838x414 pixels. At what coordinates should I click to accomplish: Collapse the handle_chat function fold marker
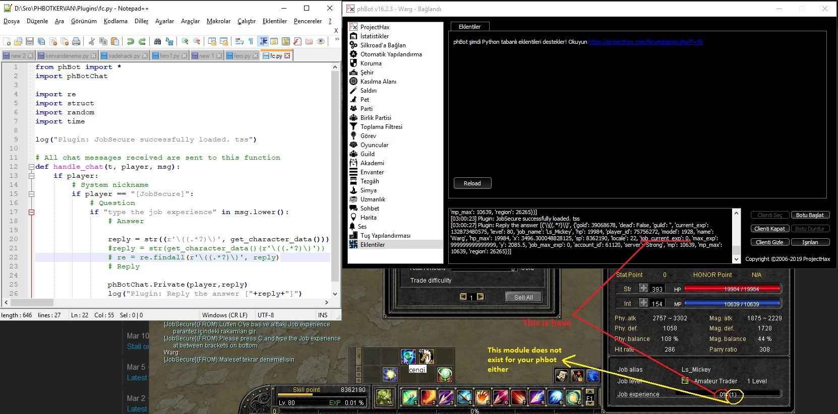click(31, 167)
